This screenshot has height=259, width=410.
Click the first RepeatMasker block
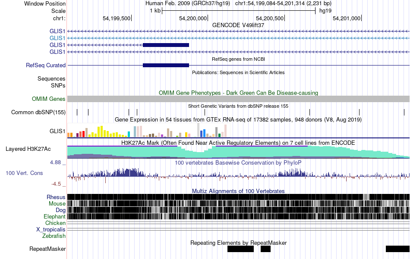240,249
